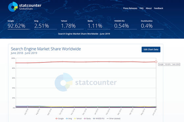Click the Search Engine Market Share Worldwide title
This screenshot has height=122, width=184.
pyautogui.click(x=46, y=49)
